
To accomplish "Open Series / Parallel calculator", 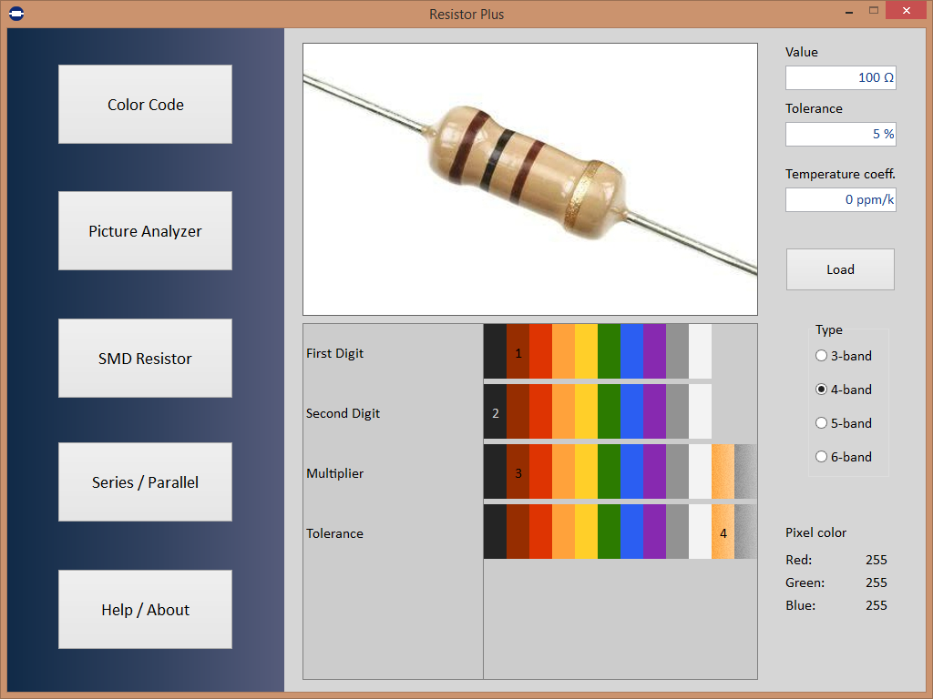I will [x=145, y=482].
